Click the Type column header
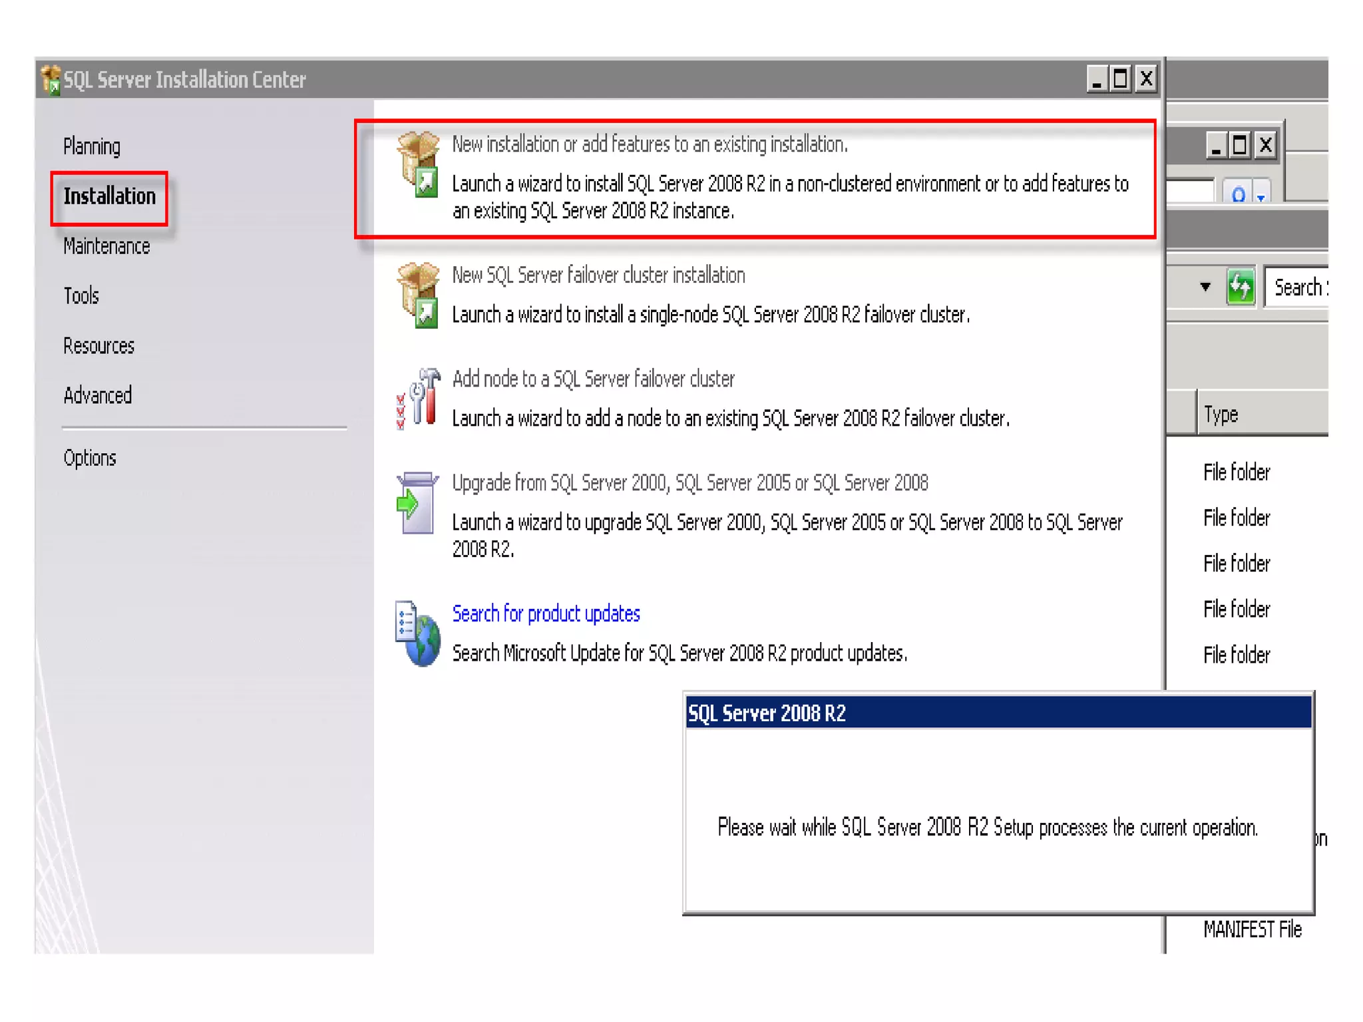 (x=1221, y=415)
